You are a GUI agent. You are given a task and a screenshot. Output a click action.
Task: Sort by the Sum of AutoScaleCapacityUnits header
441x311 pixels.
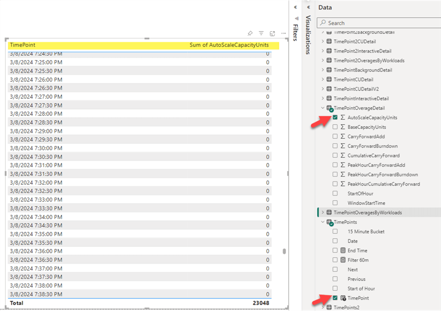228,44
